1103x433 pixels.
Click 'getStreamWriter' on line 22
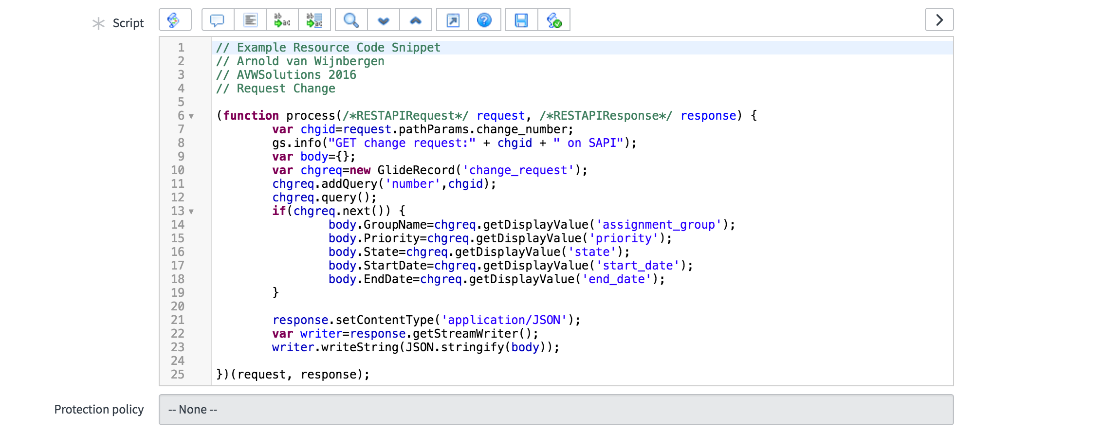point(466,333)
